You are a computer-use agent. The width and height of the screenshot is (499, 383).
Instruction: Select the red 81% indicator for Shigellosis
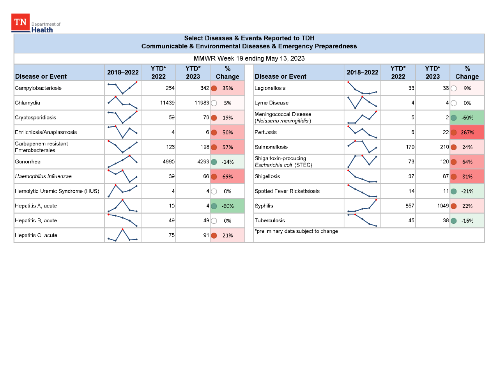tap(453, 176)
